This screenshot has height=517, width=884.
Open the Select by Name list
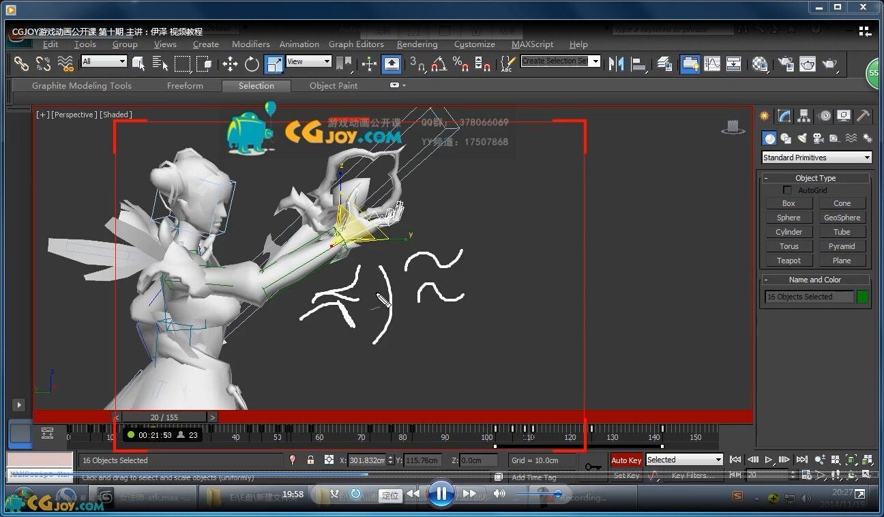coord(160,63)
